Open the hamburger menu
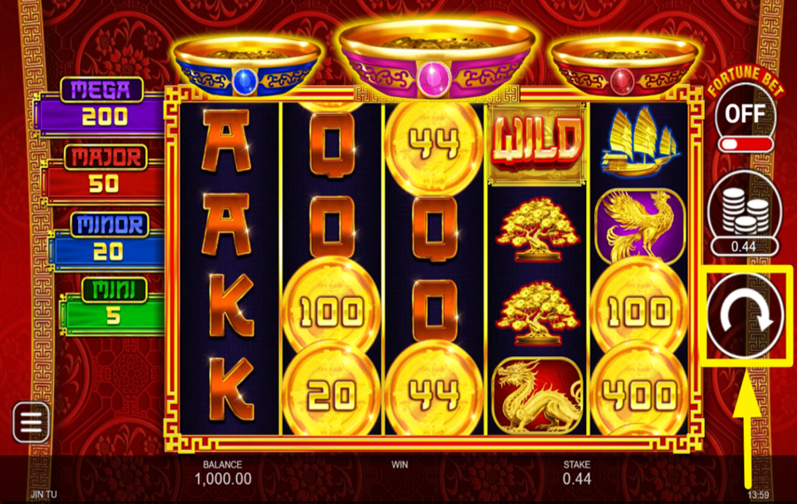The image size is (797, 504). [31, 422]
